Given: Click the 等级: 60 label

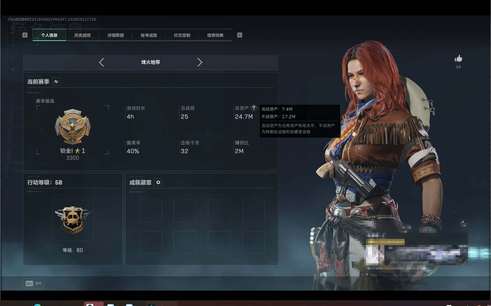Looking at the screenshot, I should point(73,250).
